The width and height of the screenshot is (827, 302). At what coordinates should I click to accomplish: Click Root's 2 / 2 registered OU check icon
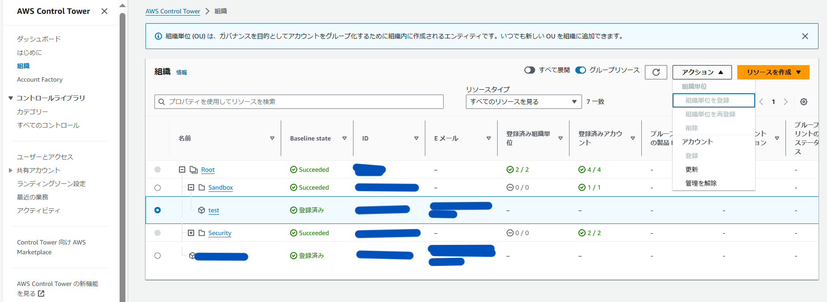pos(510,170)
